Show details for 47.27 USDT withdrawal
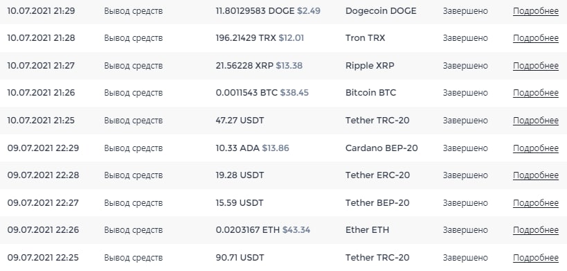Screen dimensions: 567x271 pos(536,121)
